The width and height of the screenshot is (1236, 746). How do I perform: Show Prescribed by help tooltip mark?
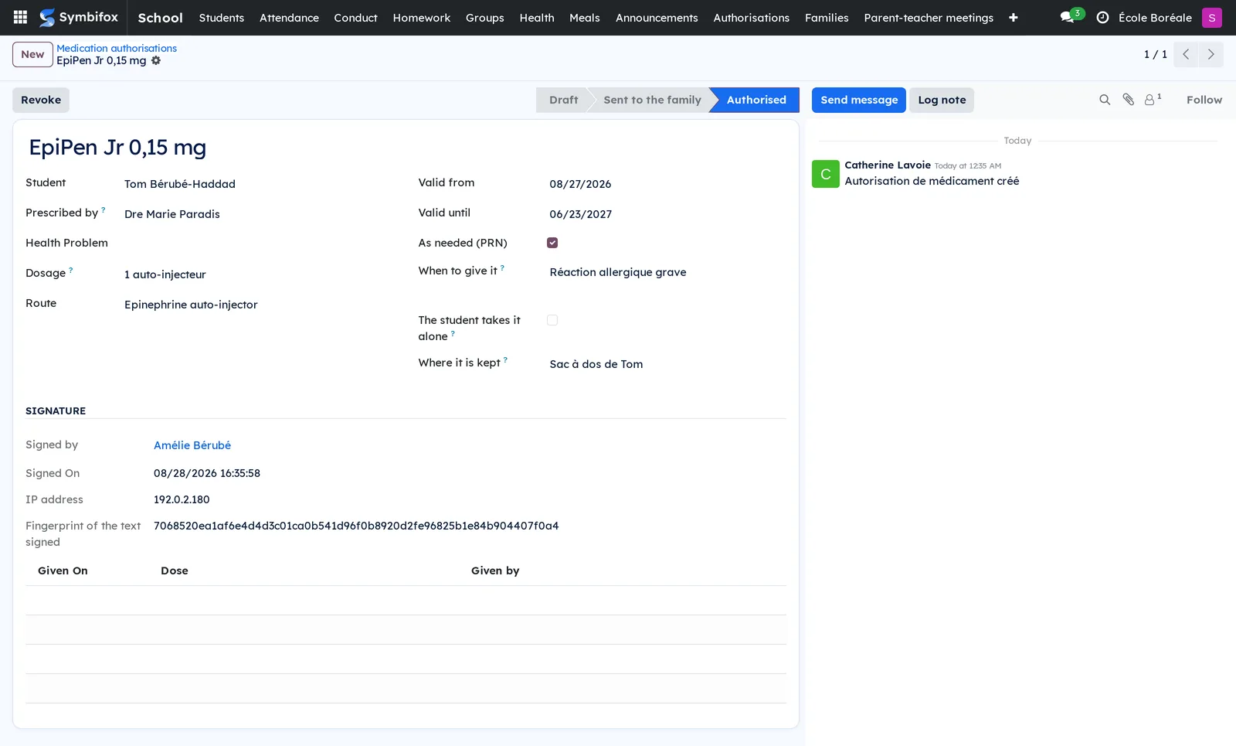tap(104, 209)
